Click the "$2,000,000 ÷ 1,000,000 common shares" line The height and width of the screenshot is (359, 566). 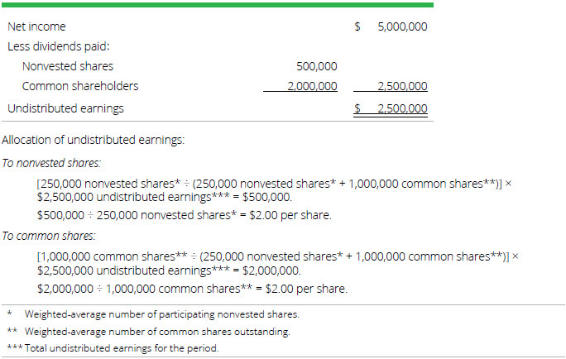pos(192,289)
